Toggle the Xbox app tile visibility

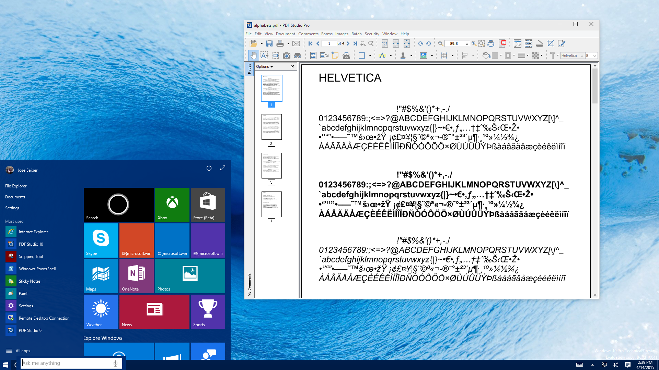tap(172, 205)
